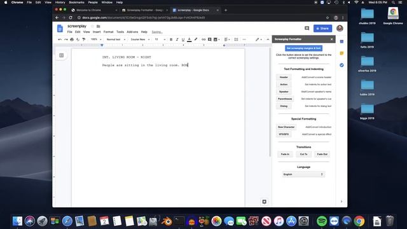Open the insert image dropdown

click(216, 39)
